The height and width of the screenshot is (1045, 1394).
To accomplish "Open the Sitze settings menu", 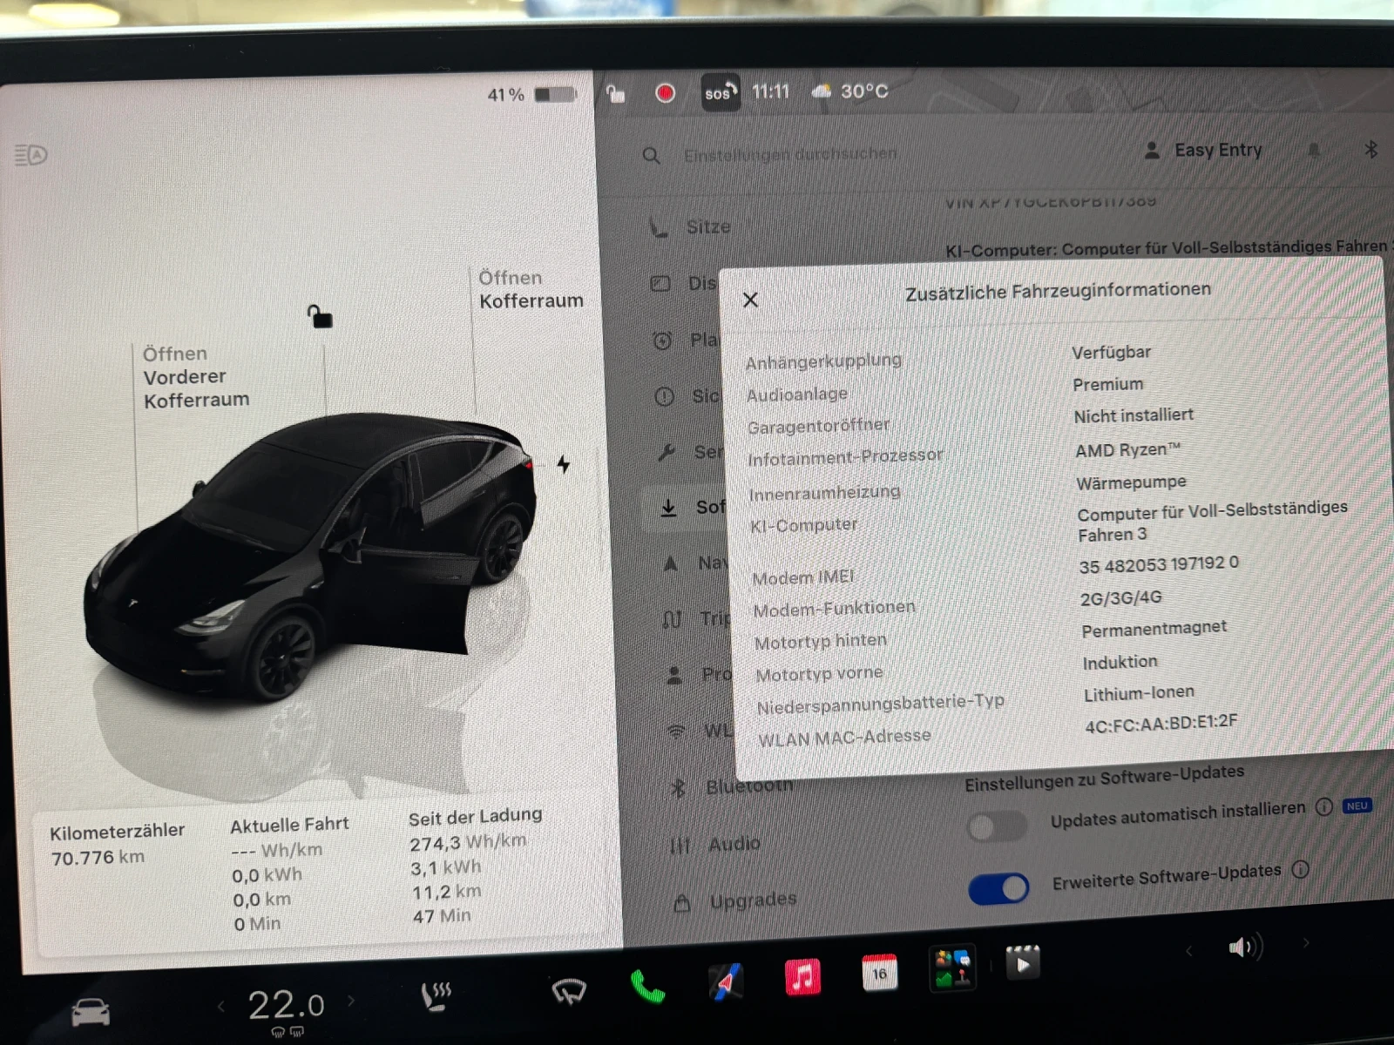I will point(690,227).
